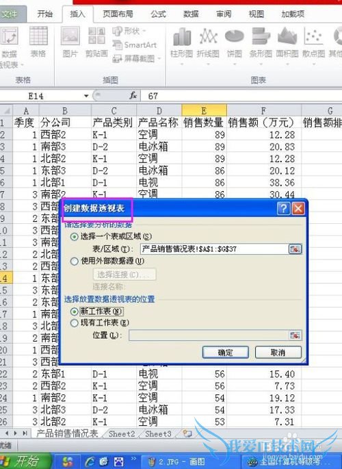Switch to the Formulas (公式) tab

coord(158,14)
